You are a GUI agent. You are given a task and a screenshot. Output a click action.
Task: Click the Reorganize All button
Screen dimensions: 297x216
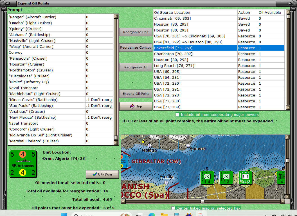[x=136, y=67]
